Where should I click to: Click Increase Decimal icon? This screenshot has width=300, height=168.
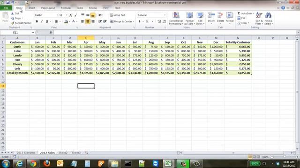[x=159, y=21]
